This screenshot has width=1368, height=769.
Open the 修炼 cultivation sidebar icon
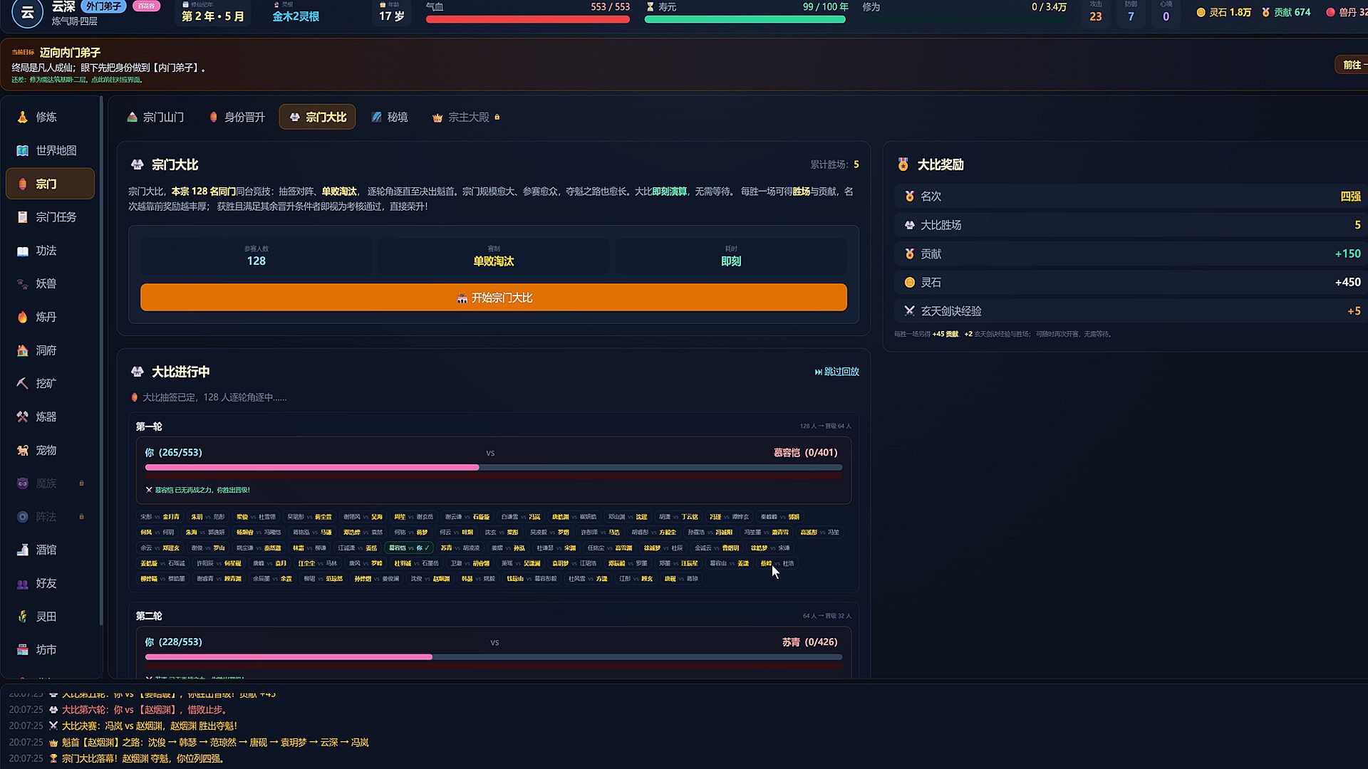tap(22, 117)
